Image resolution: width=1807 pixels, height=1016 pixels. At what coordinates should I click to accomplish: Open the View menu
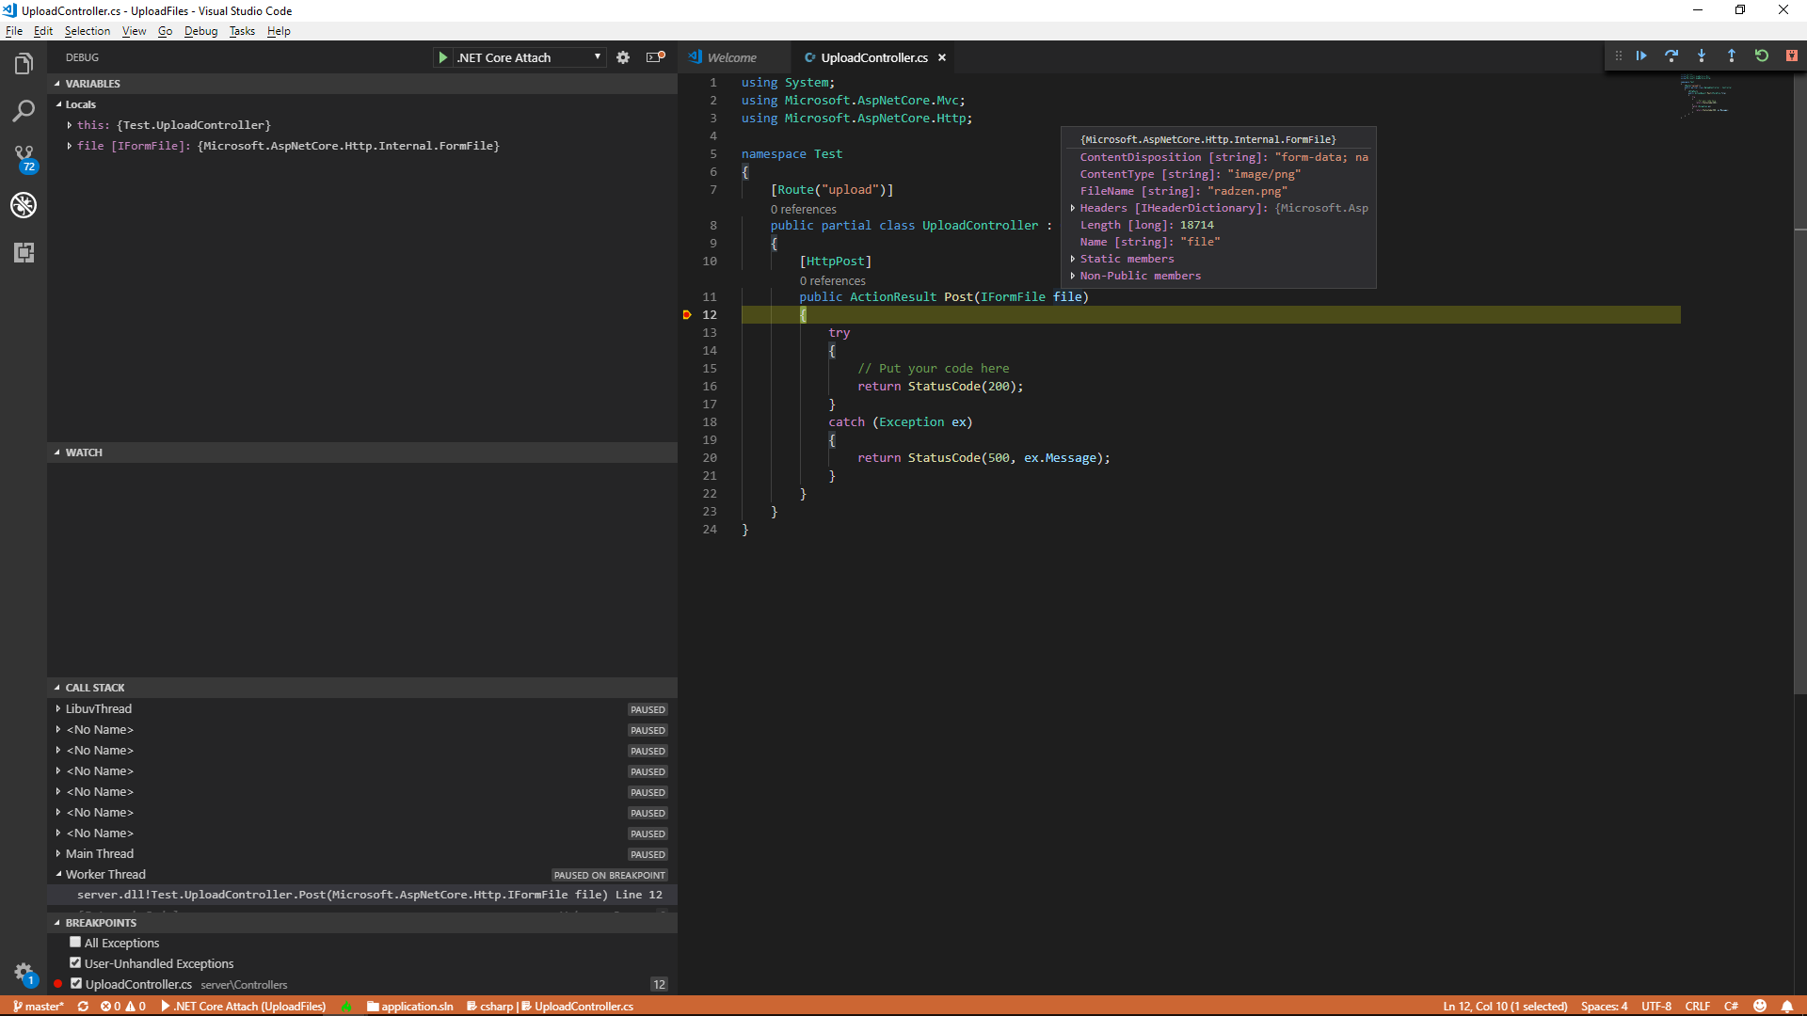coord(134,31)
